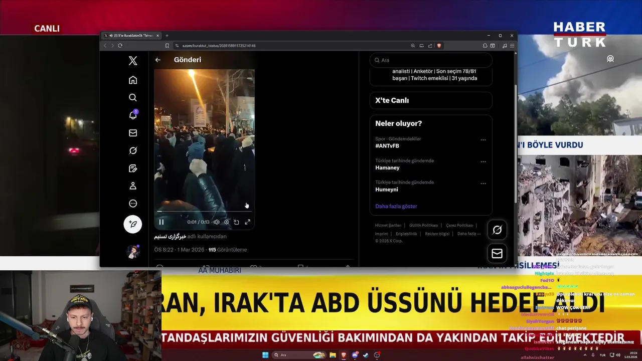
Task: Click the TUR language indicator
Action: click(602, 355)
